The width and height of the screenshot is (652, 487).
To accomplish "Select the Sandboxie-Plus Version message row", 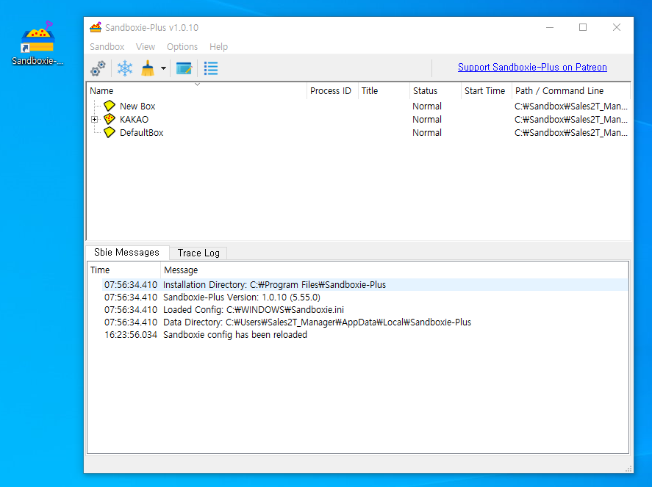I will [357, 297].
